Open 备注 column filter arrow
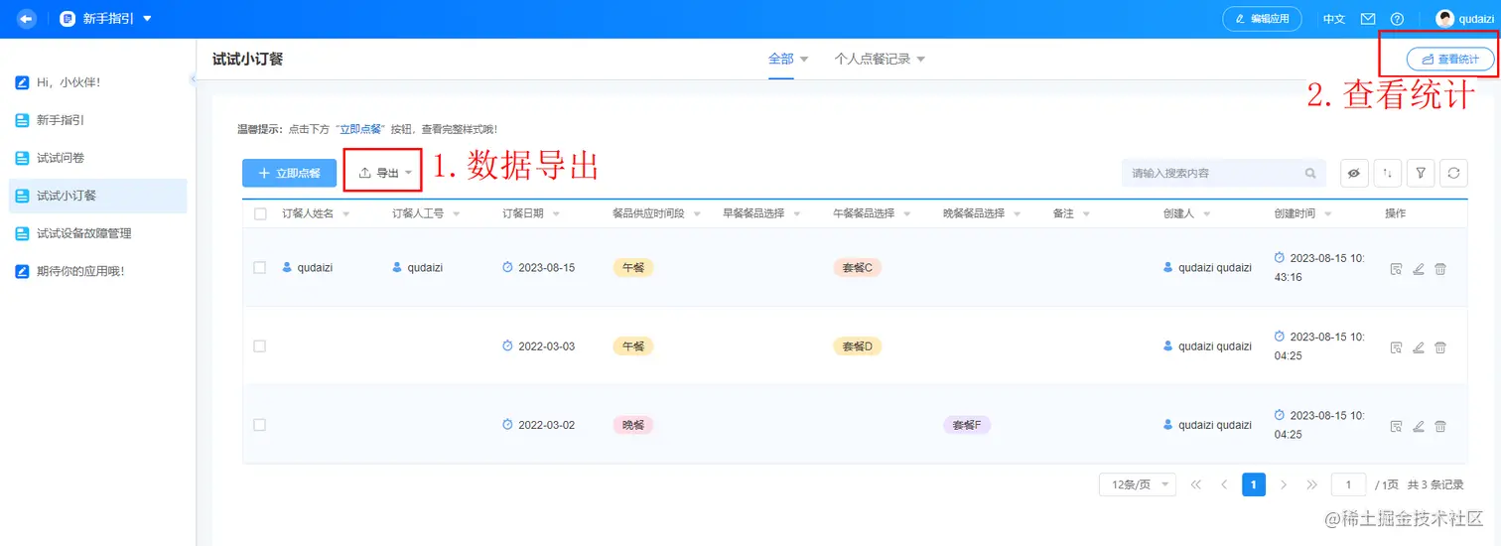This screenshot has height=546, width=1501. point(1086,214)
